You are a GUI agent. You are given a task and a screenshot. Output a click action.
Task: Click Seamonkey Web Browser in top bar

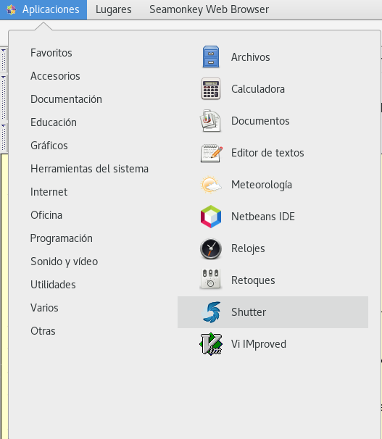[209, 9]
